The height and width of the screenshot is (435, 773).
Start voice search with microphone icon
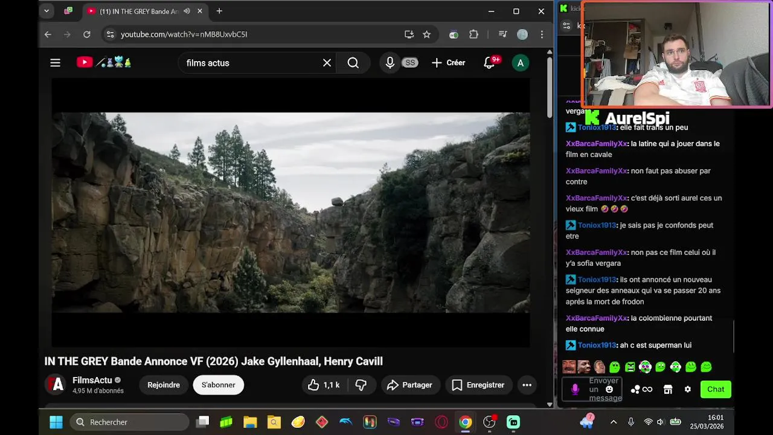390,63
